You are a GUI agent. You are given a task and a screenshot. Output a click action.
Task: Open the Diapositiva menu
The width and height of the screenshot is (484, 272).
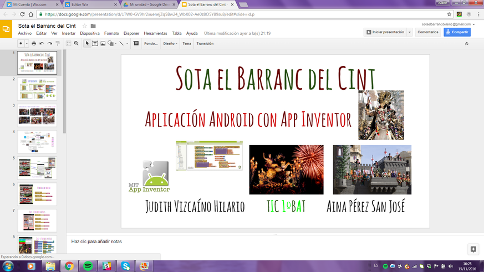pyautogui.click(x=90, y=33)
